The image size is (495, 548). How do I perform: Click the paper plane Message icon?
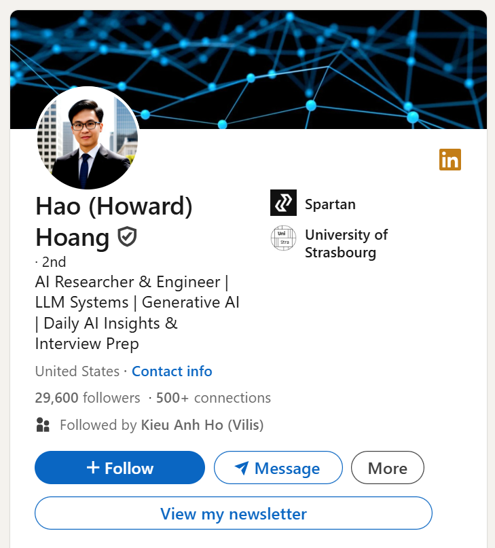242,468
